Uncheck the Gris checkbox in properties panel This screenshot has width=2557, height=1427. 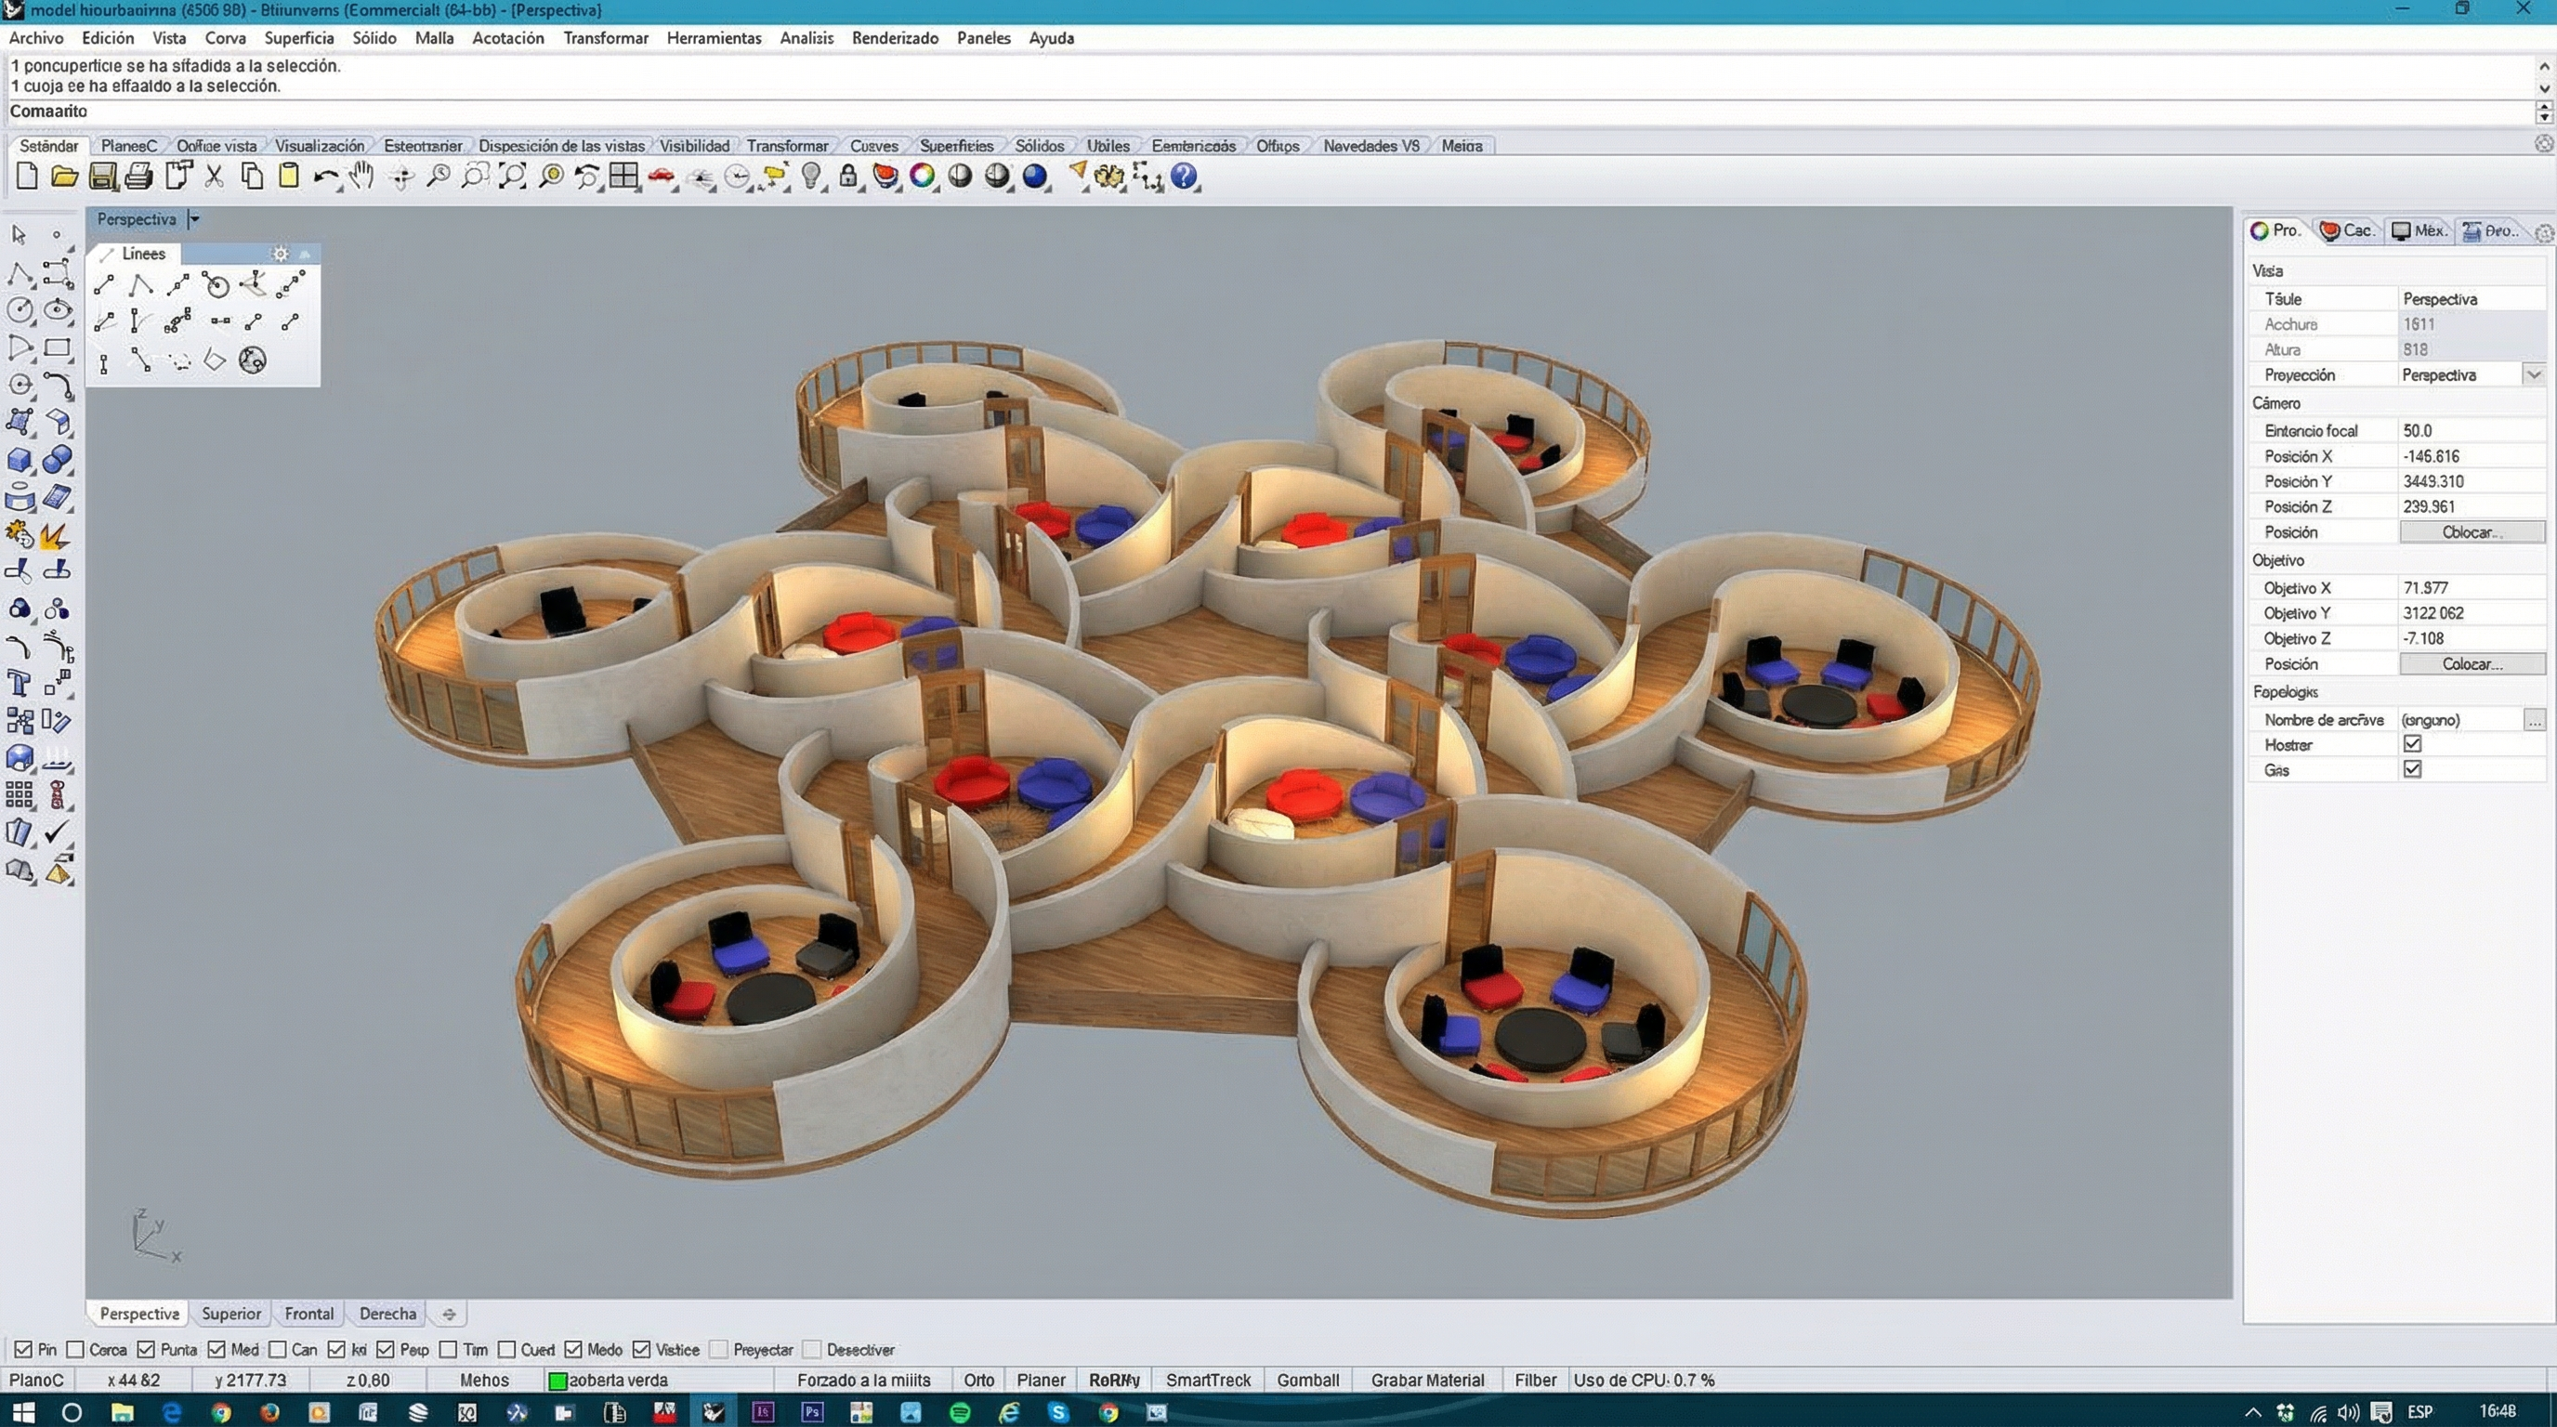coord(2412,769)
